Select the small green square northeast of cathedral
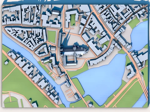 pos(98,36)
